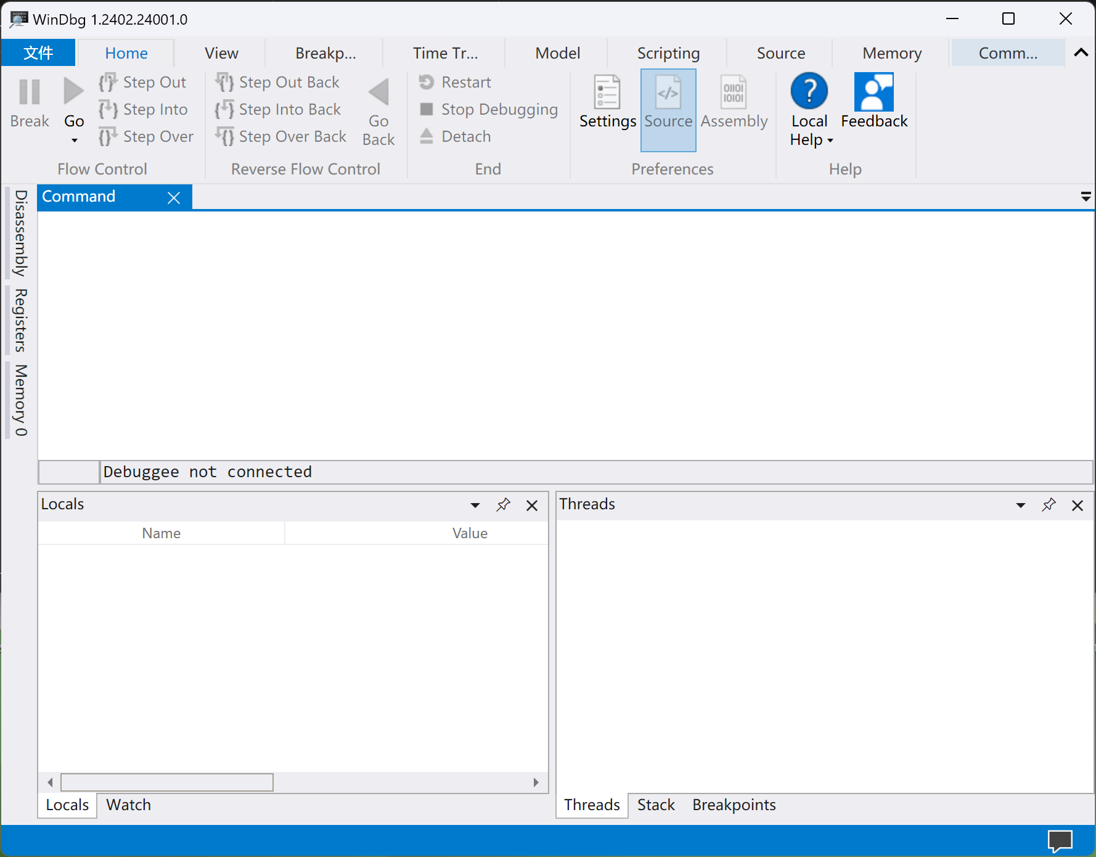The width and height of the screenshot is (1096, 857).
Task: Click the Step Over Back icon
Action: tap(224, 136)
